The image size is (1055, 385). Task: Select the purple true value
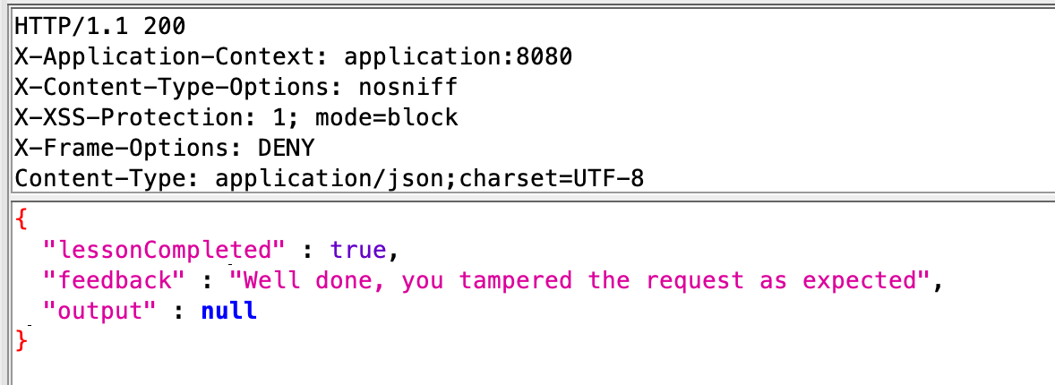(x=358, y=251)
